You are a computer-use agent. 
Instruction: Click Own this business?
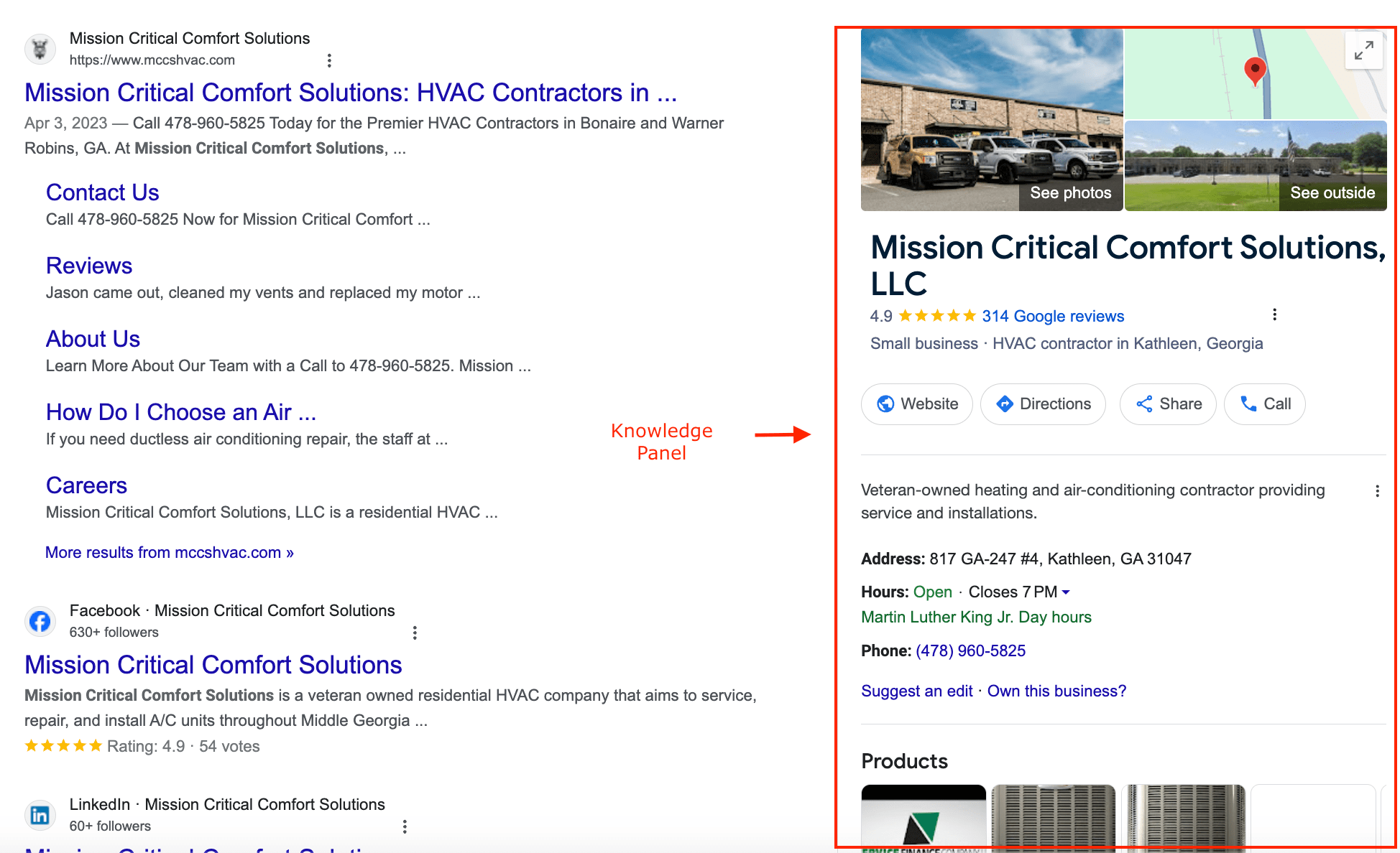click(x=1056, y=691)
